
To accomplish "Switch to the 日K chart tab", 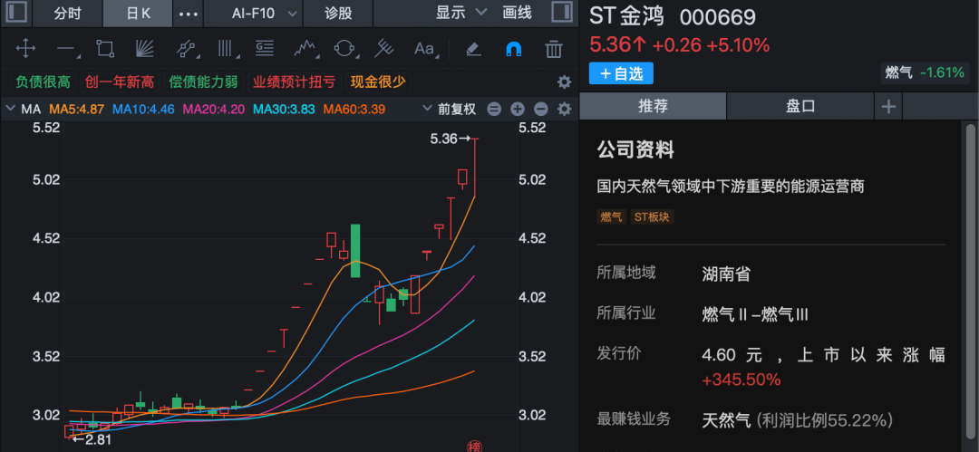I will (138, 13).
